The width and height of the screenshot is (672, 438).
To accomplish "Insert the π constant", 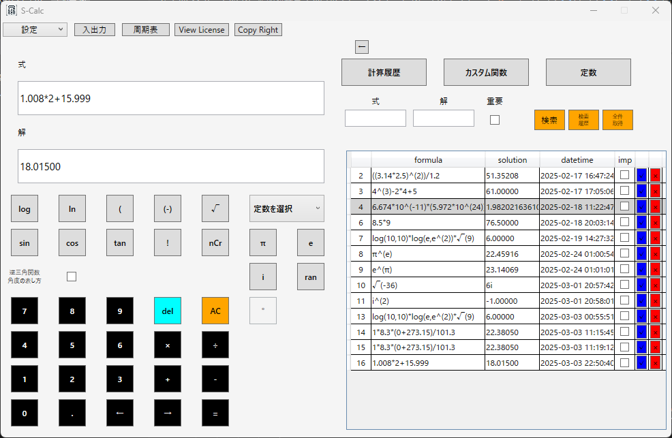I will pyautogui.click(x=263, y=243).
